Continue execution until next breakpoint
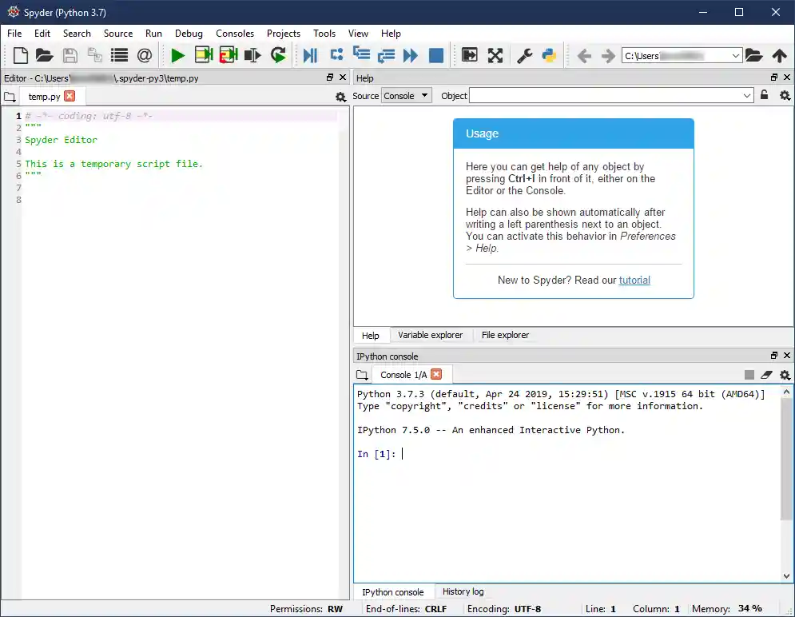This screenshot has height=617, width=795. (x=409, y=55)
